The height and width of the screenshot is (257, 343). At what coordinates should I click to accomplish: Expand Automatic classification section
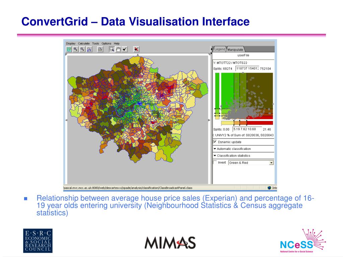(x=232, y=149)
